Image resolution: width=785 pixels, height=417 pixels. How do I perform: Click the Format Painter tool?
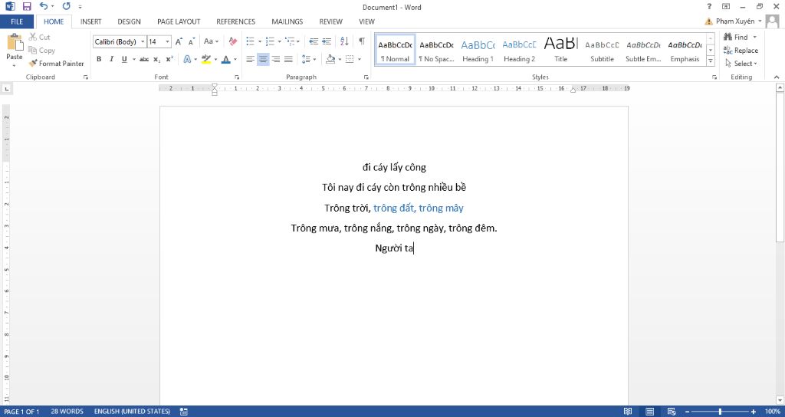tap(56, 64)
